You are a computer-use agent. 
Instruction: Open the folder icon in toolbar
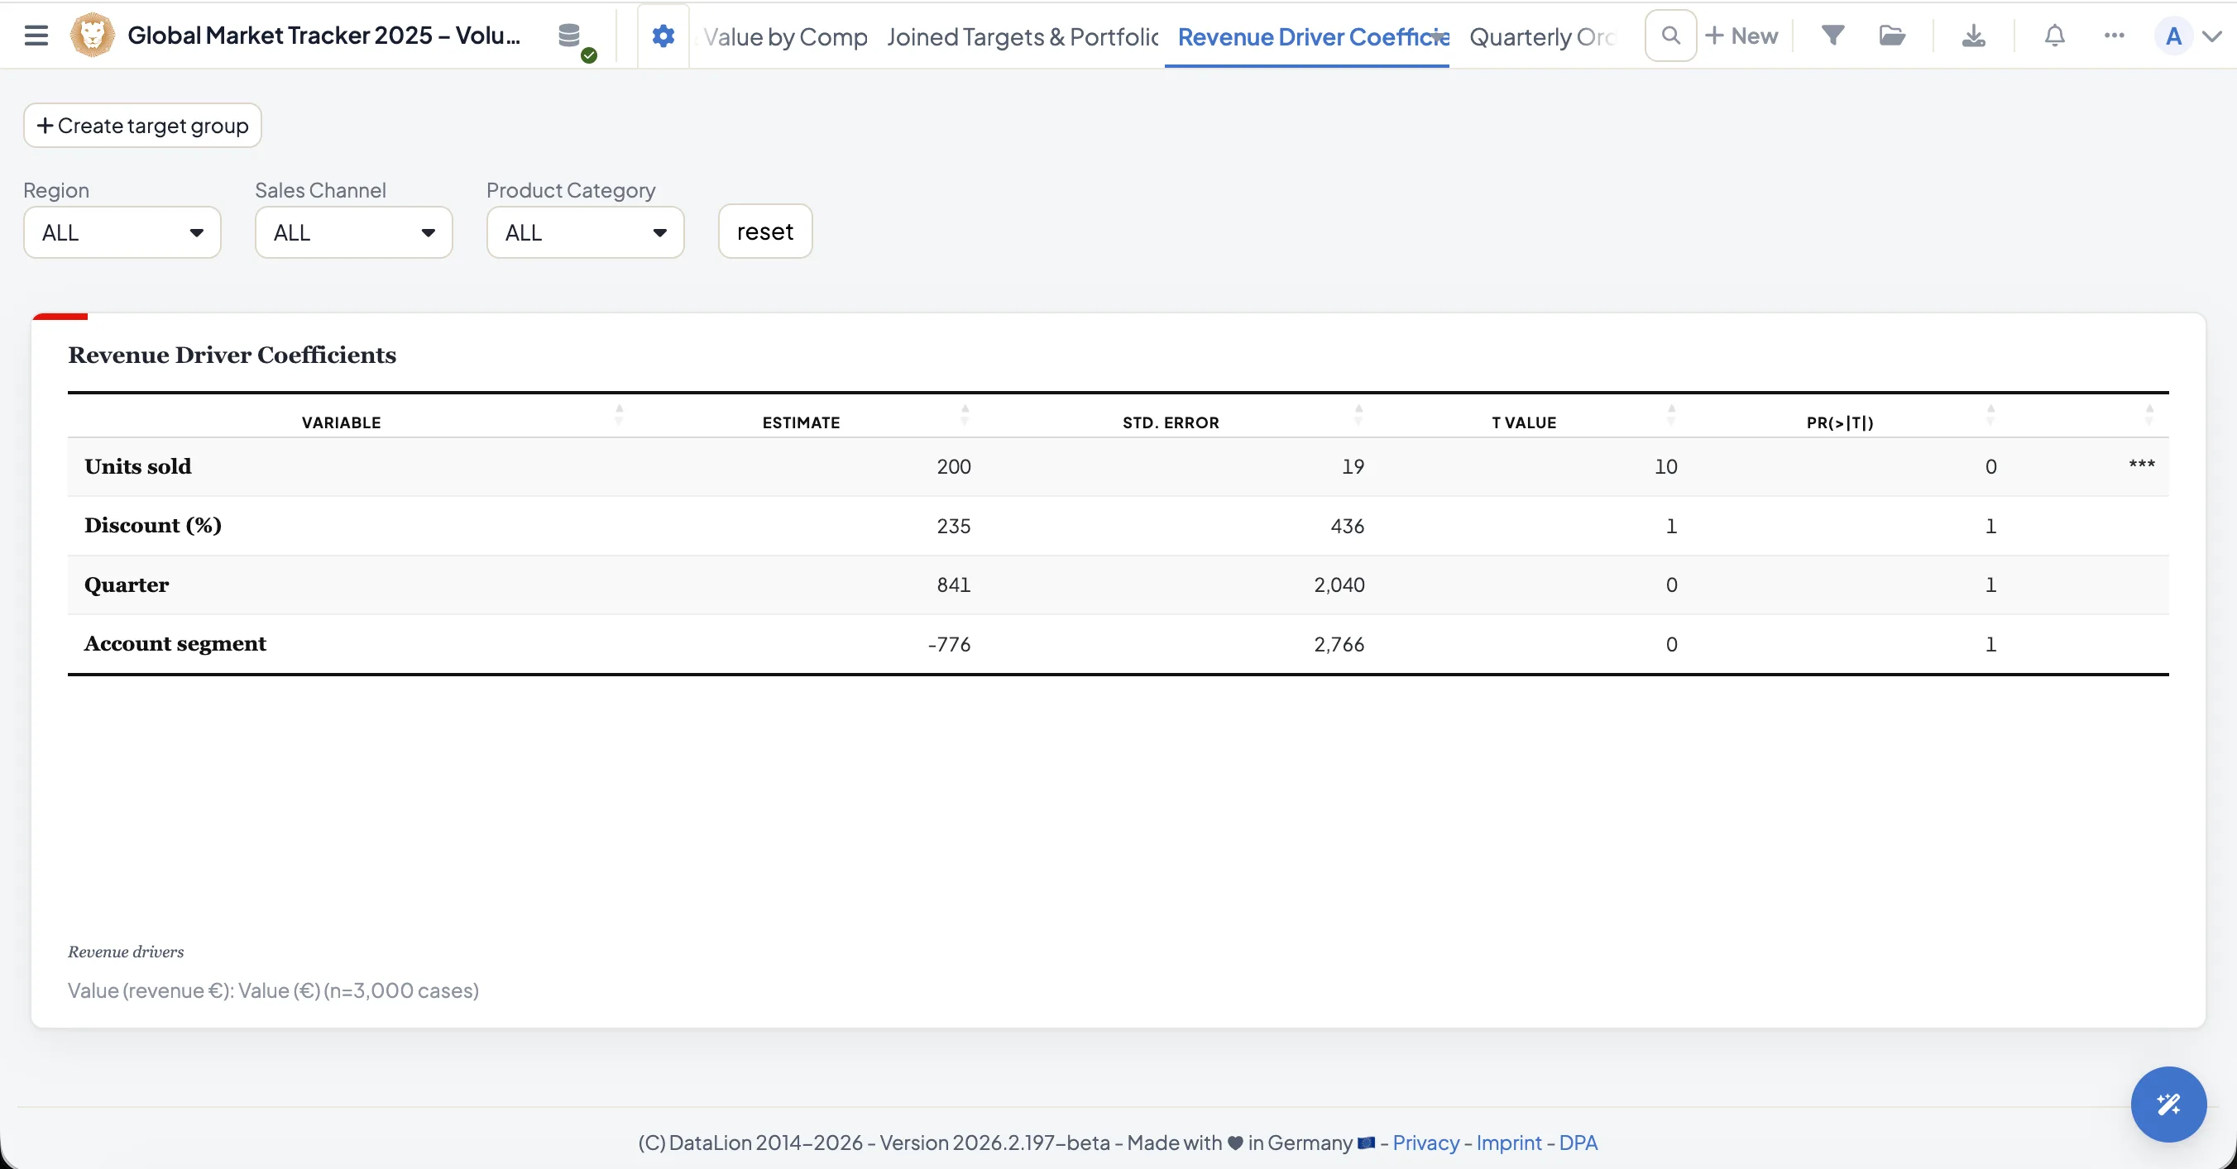1891,36
